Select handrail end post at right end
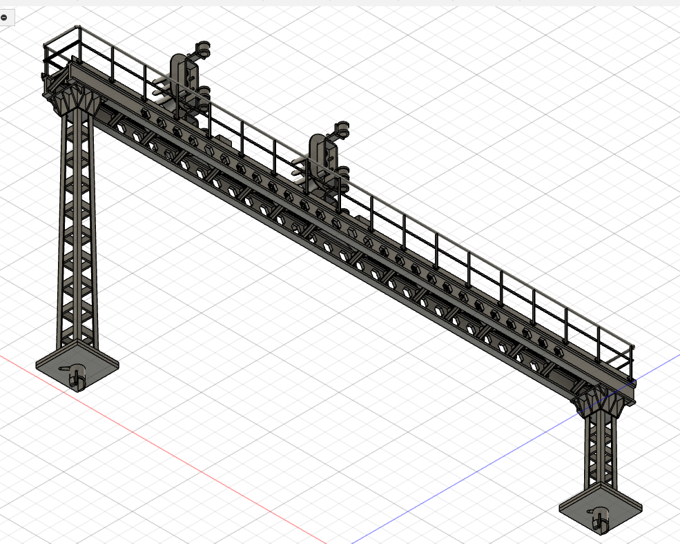680x544 pixels. [x=631, y=359]
